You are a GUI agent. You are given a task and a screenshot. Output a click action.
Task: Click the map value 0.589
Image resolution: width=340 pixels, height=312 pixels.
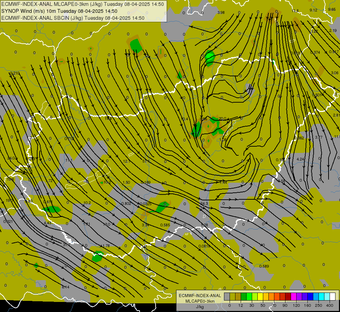(264, 266)
